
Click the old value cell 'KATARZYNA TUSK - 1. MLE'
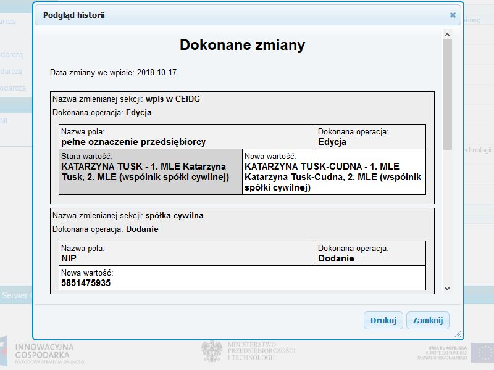151,171
